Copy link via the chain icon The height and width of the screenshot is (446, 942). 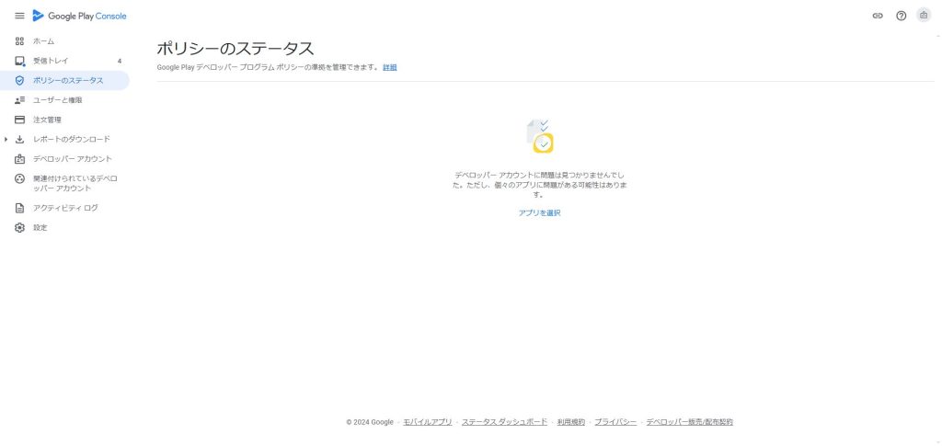[x=878, y=17]
